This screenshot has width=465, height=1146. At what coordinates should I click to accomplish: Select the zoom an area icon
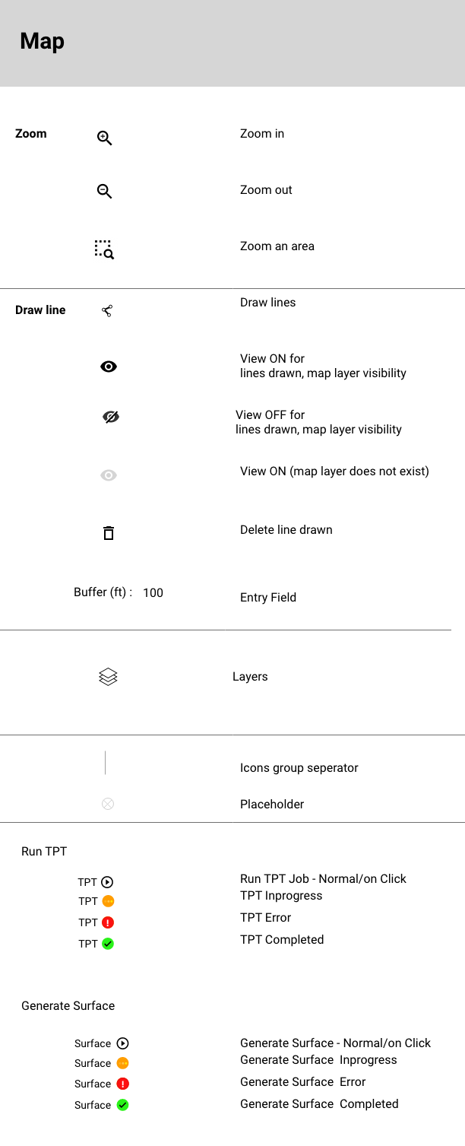[x=105, y=249]
